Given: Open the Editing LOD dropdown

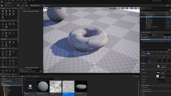Looking at the screenshot, I should [33, 69].
